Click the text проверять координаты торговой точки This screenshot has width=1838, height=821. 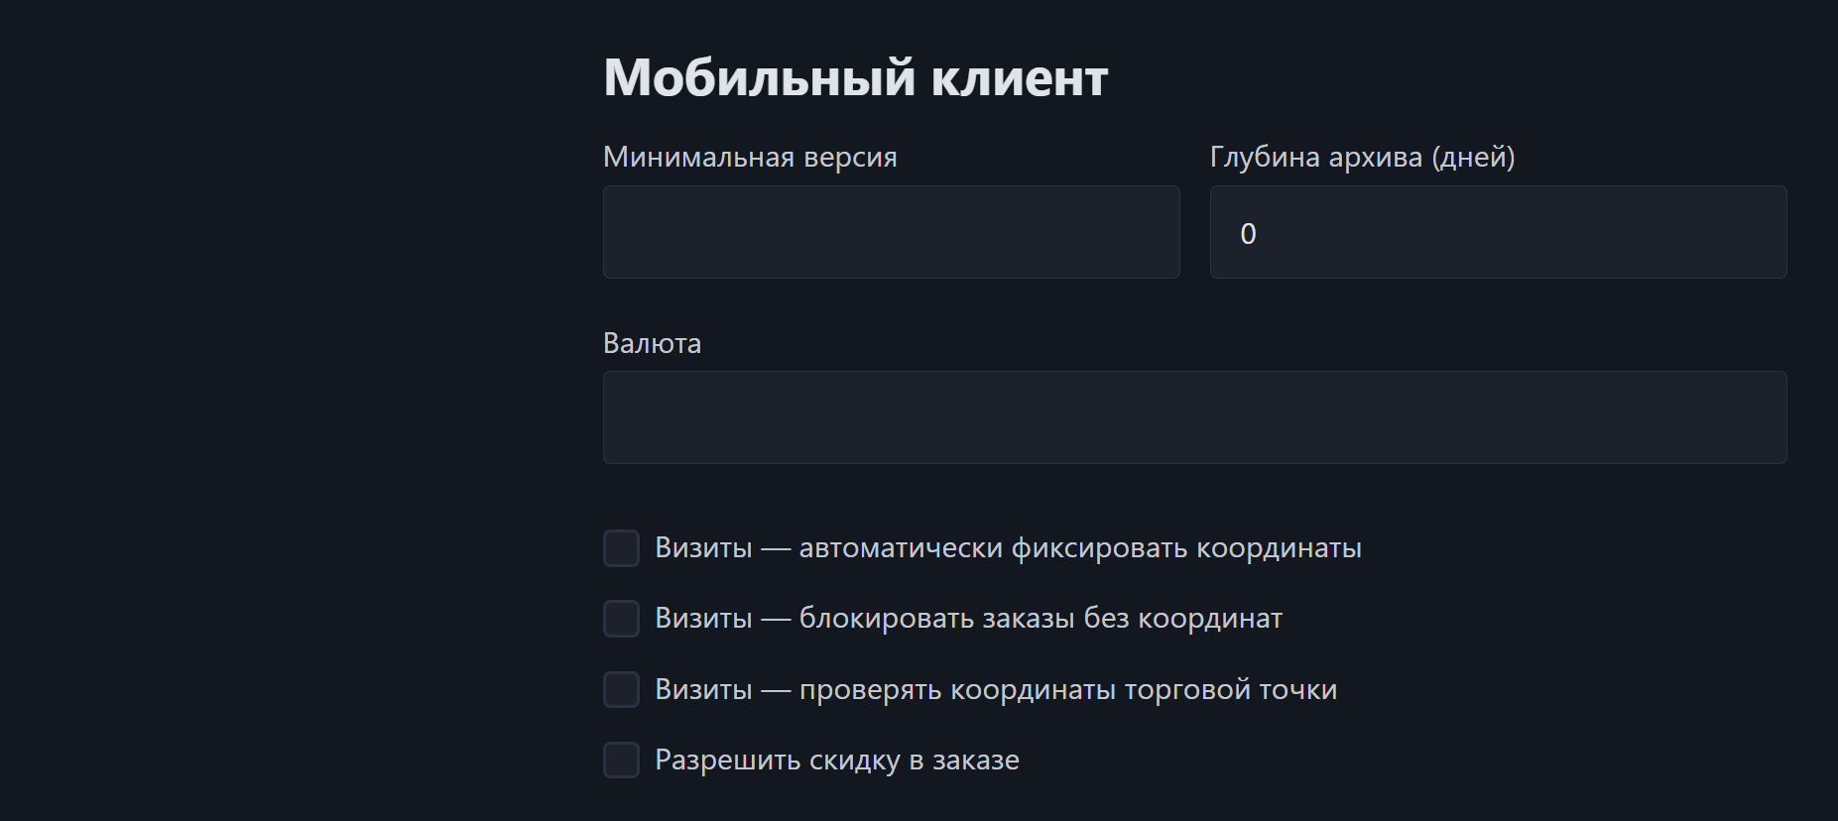(1068, 690)
